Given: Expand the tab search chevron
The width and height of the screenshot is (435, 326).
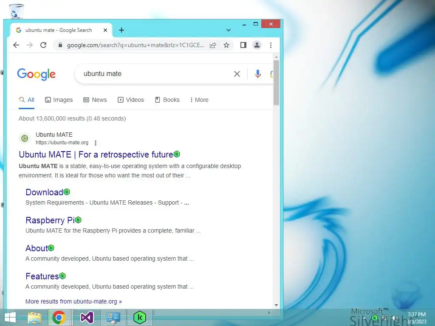Looking at the screenshot, I should tap(228, 30).
